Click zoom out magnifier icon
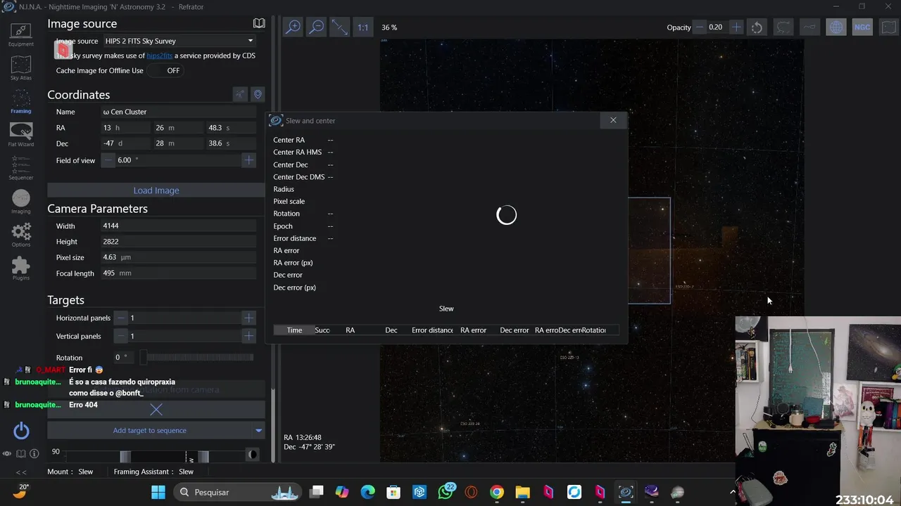 click(317, 27)
